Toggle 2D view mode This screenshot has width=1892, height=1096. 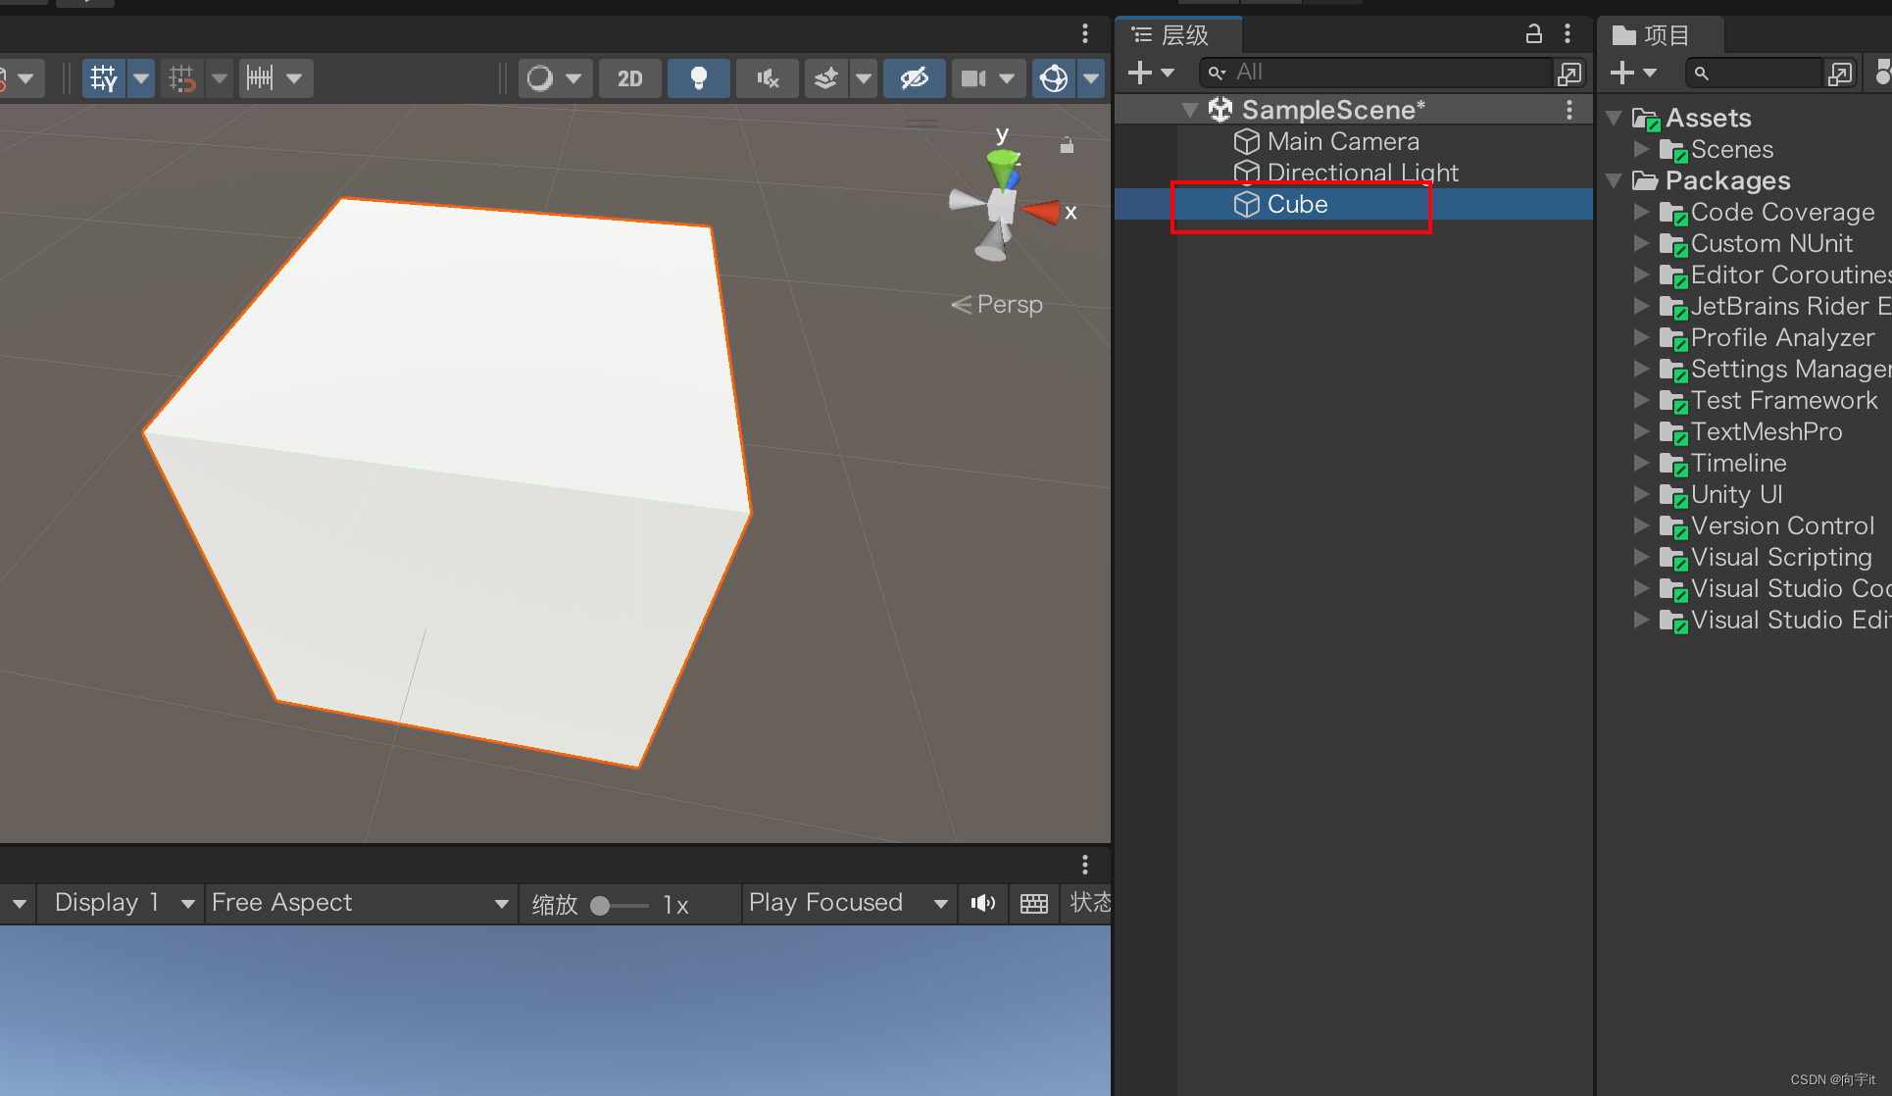coord(629,78)
